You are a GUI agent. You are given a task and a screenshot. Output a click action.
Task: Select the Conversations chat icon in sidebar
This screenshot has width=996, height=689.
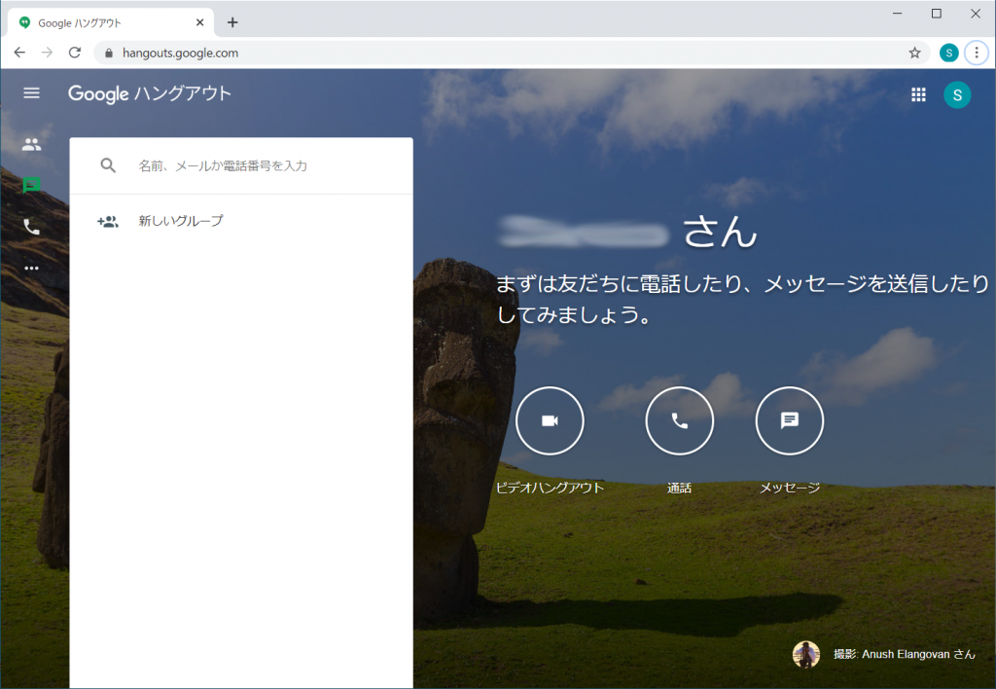click(32, 185)
